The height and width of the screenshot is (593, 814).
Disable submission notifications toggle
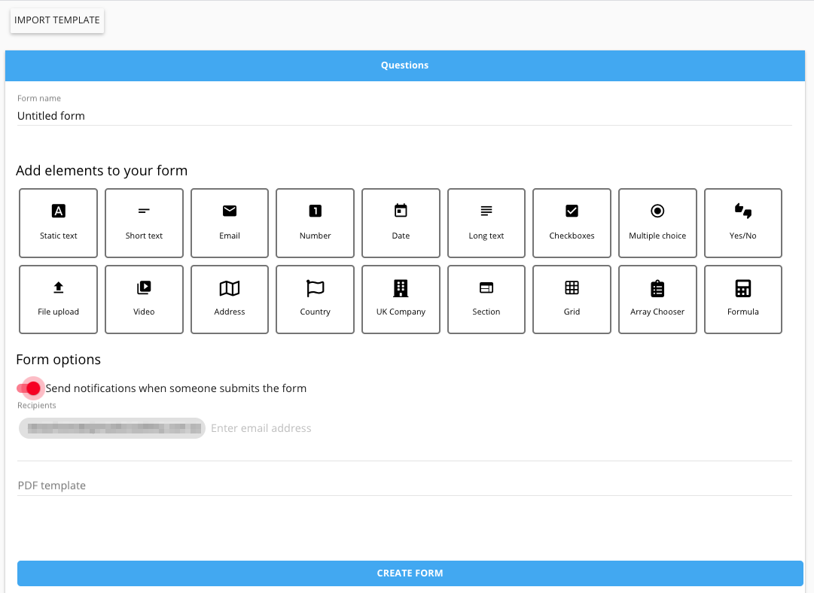click(x=29, y=388)
